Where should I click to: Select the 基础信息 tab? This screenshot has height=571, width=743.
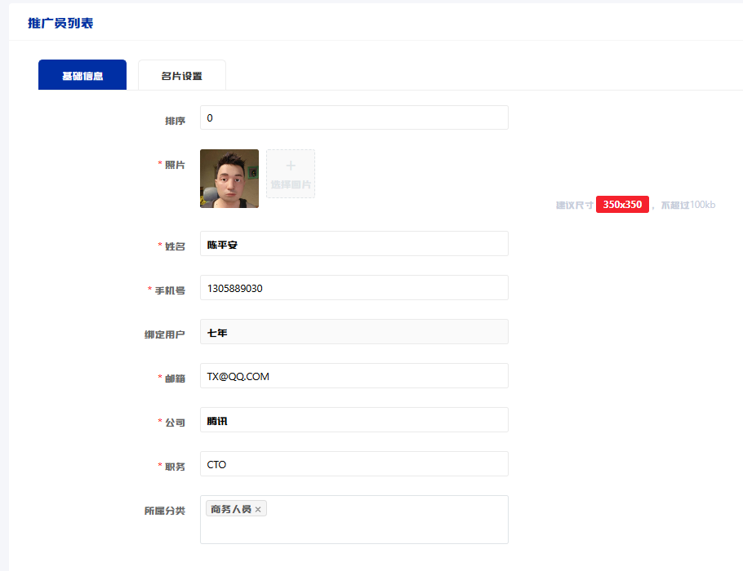click(82, 76)
